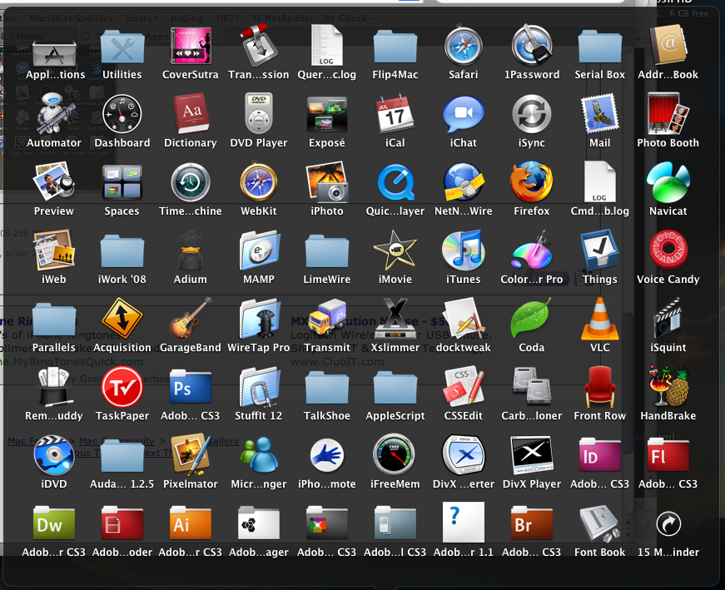
Task: Open Safari from the app grid
Action: pyautogui.click(x=464, y=47)
